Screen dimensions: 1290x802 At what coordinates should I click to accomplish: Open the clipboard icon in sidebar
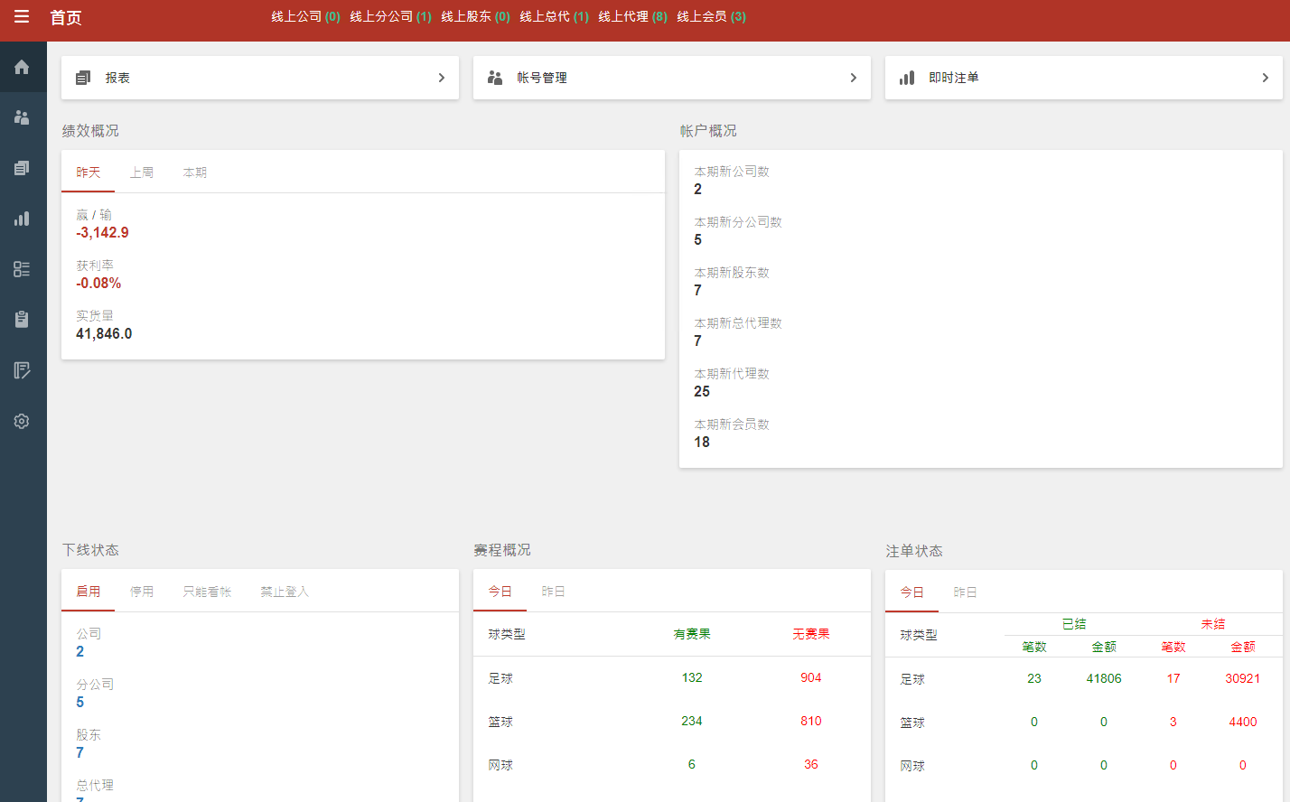(x=22, y=319)
